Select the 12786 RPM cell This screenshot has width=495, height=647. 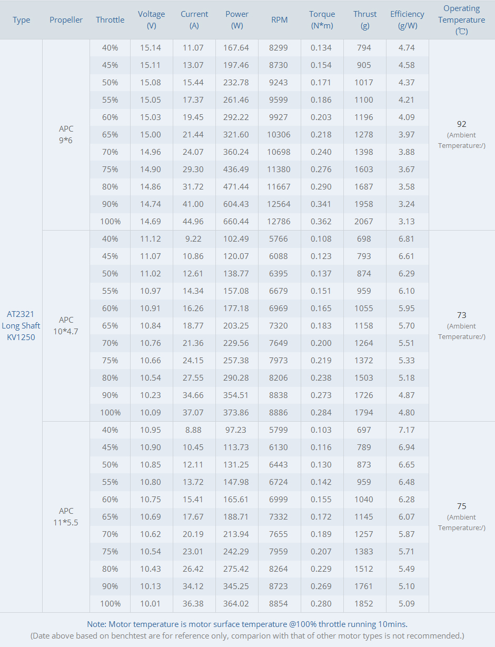tap(280, 222)
